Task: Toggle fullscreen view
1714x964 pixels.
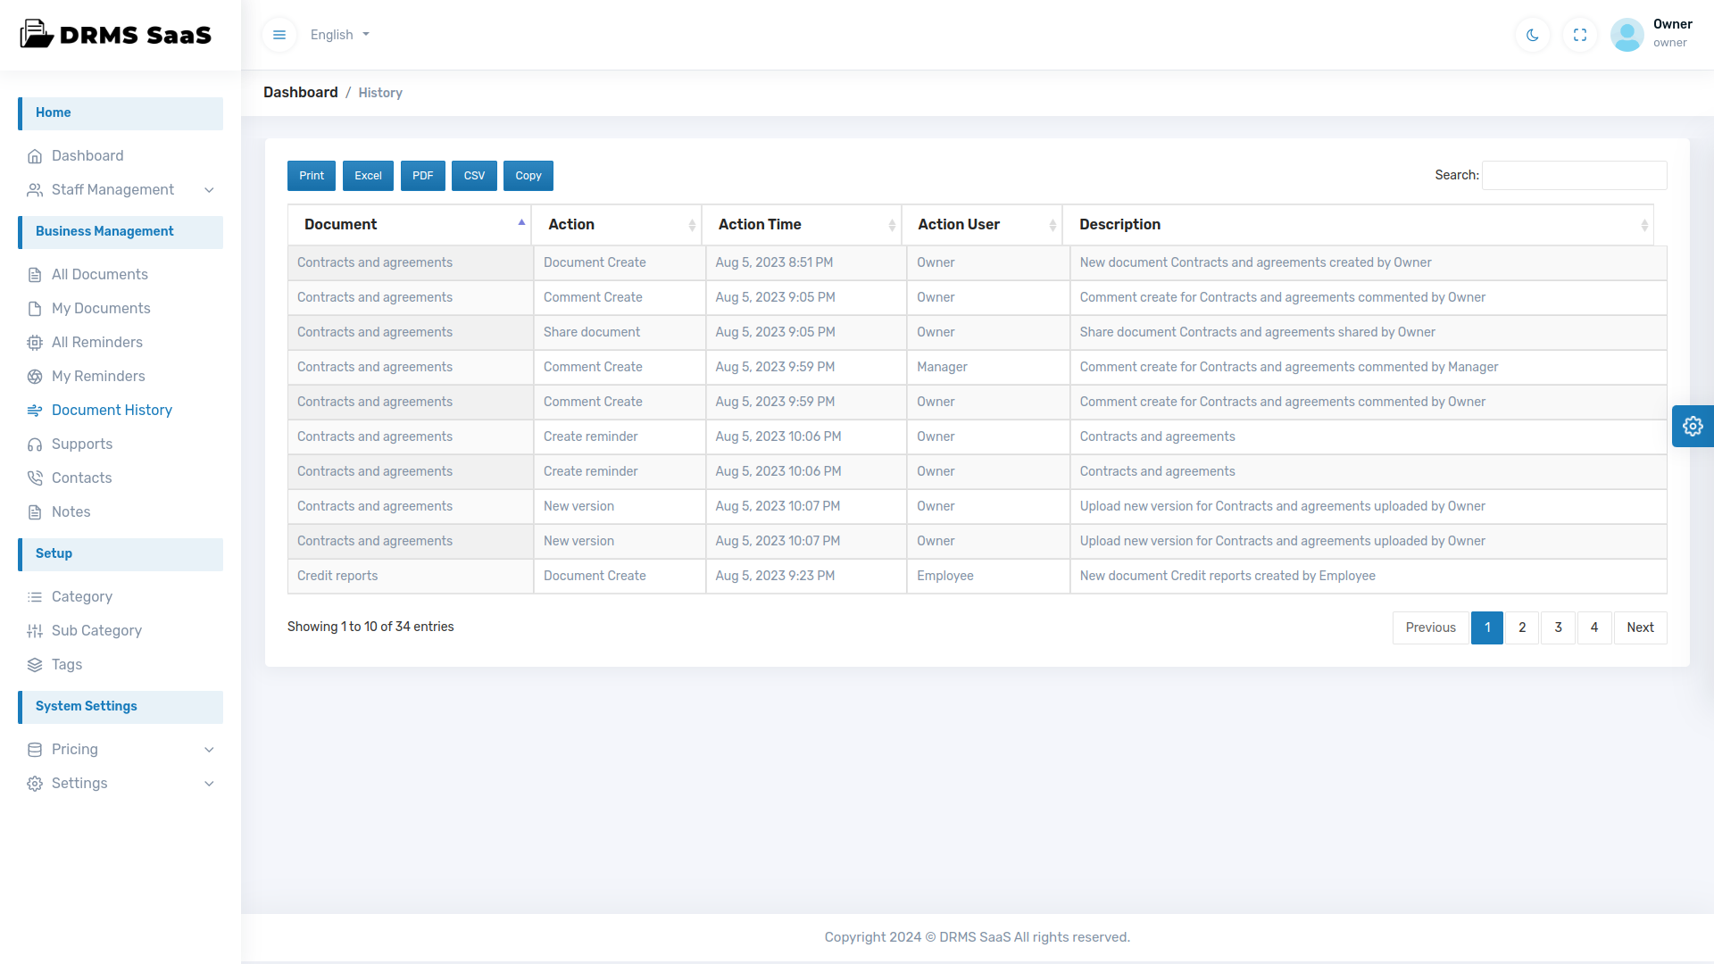Action: pos(1579,35)
